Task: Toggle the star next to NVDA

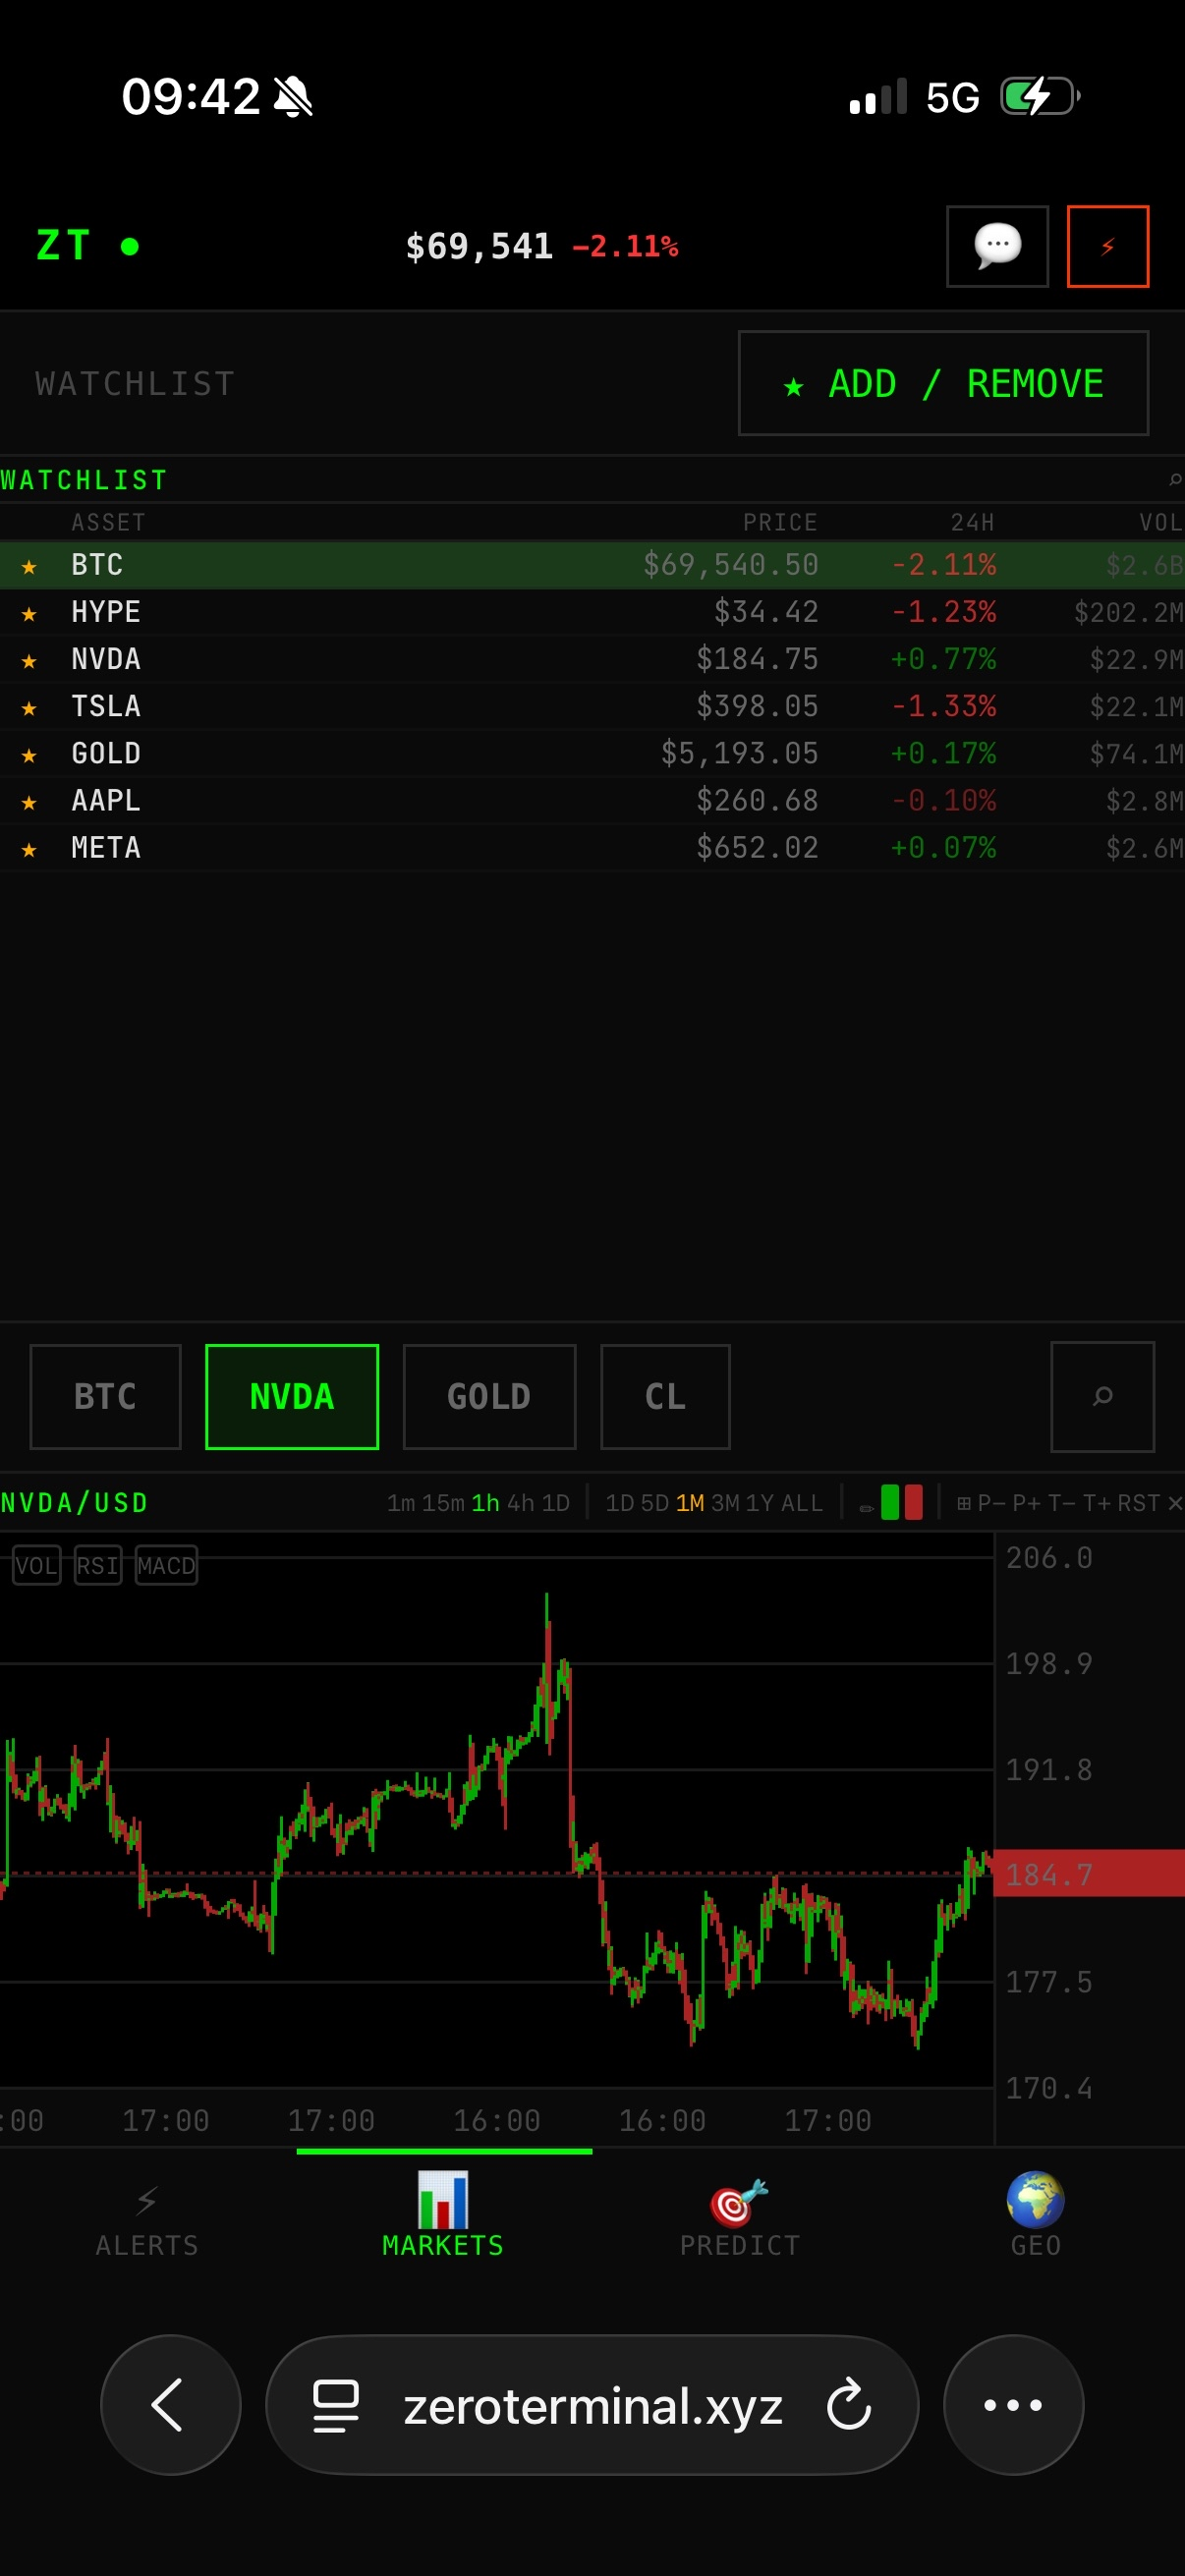Action: click(29, 660)
